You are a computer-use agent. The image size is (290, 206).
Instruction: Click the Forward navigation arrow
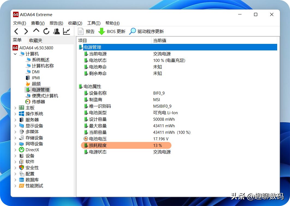26,31
